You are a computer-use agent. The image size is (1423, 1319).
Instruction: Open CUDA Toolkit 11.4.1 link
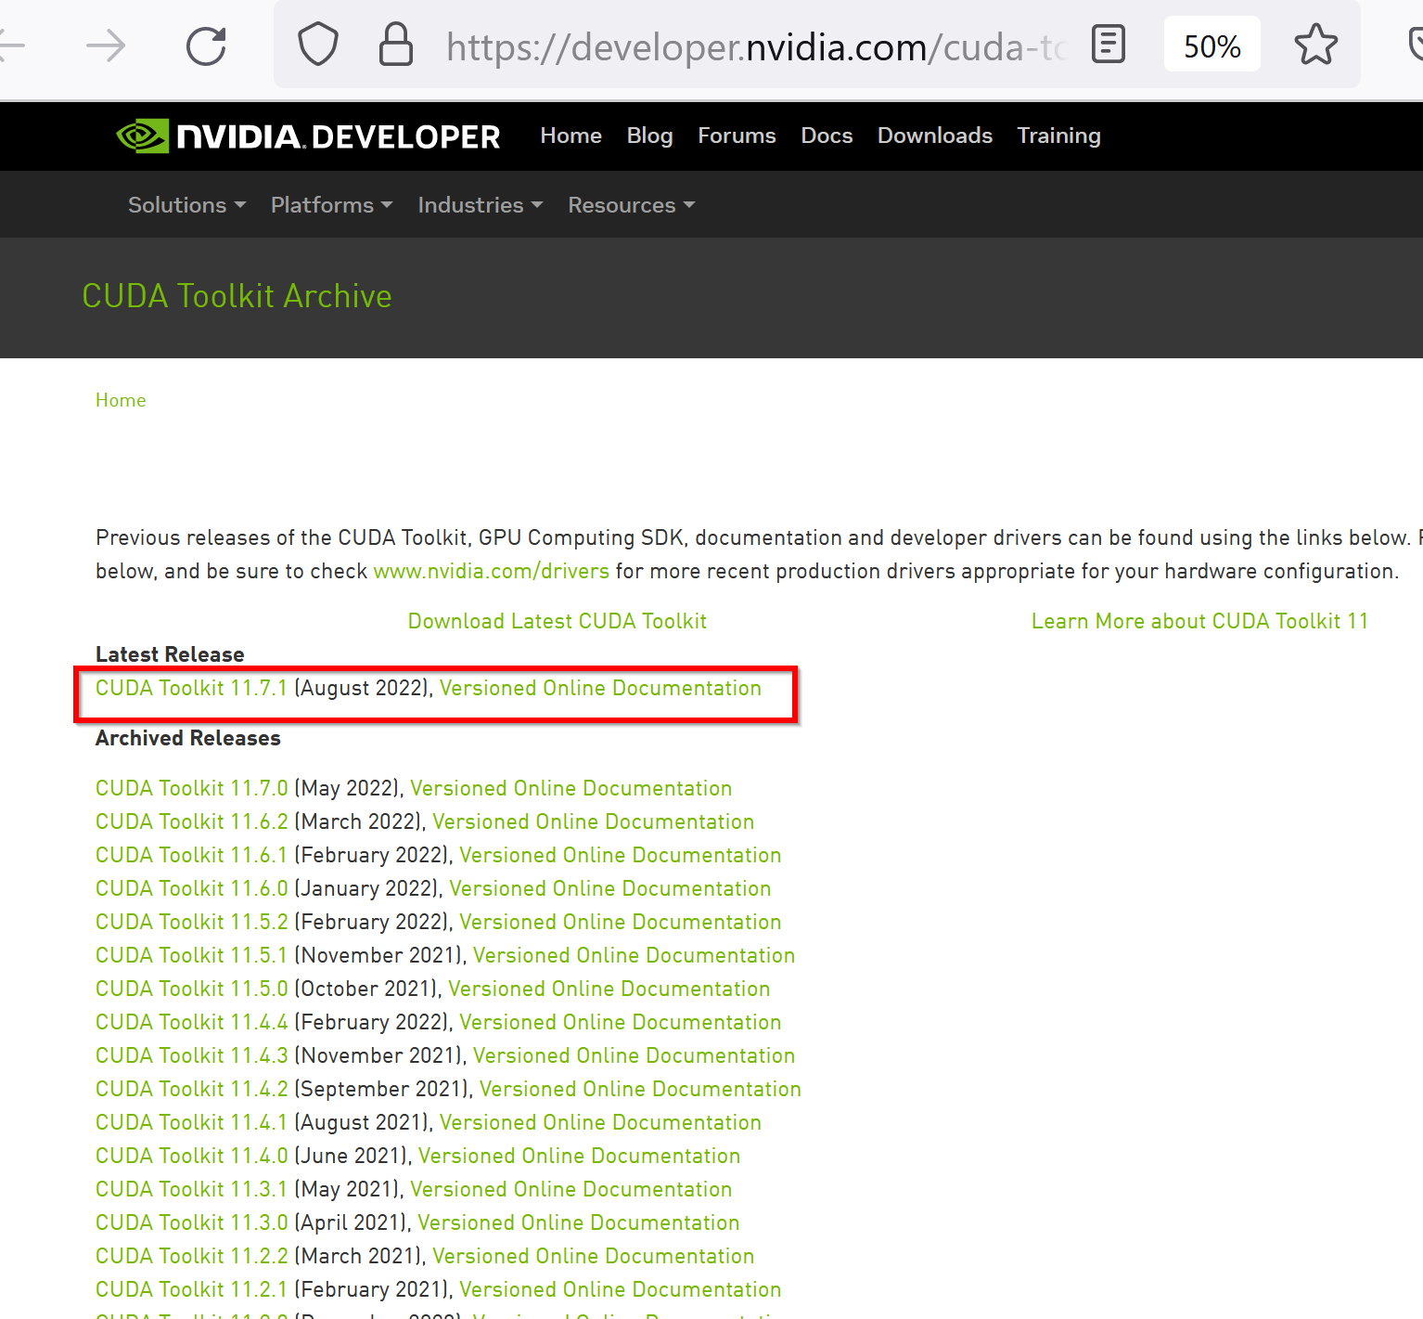[x=192, y=1122]
